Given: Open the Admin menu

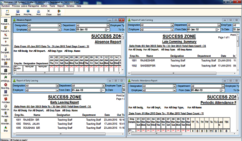Looking at the screenshot, I should 44,6.
